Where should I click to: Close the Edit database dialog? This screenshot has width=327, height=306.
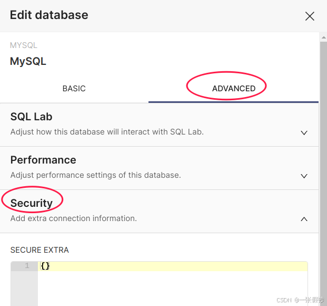[x=310, y=16]
